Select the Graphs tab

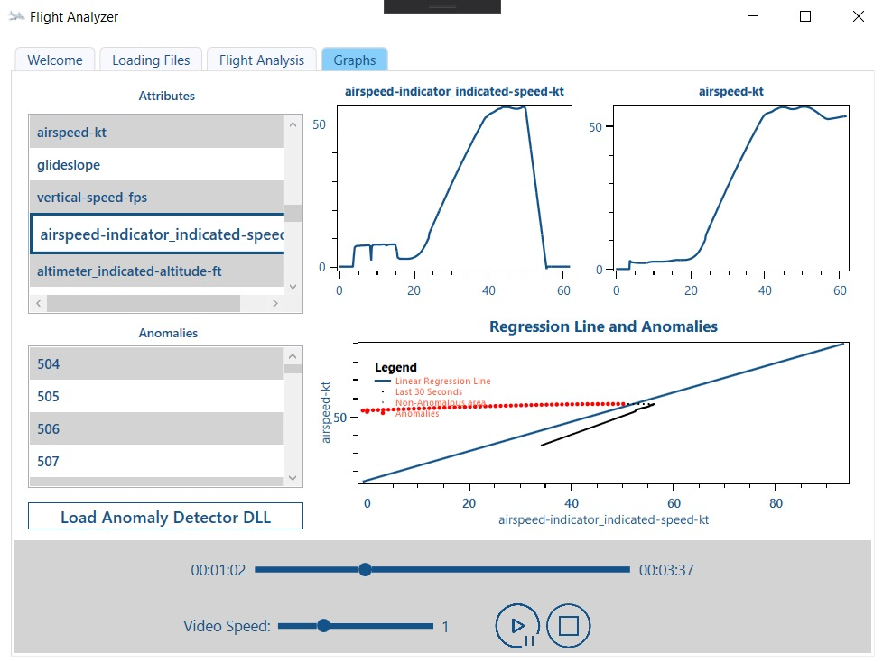354,60
